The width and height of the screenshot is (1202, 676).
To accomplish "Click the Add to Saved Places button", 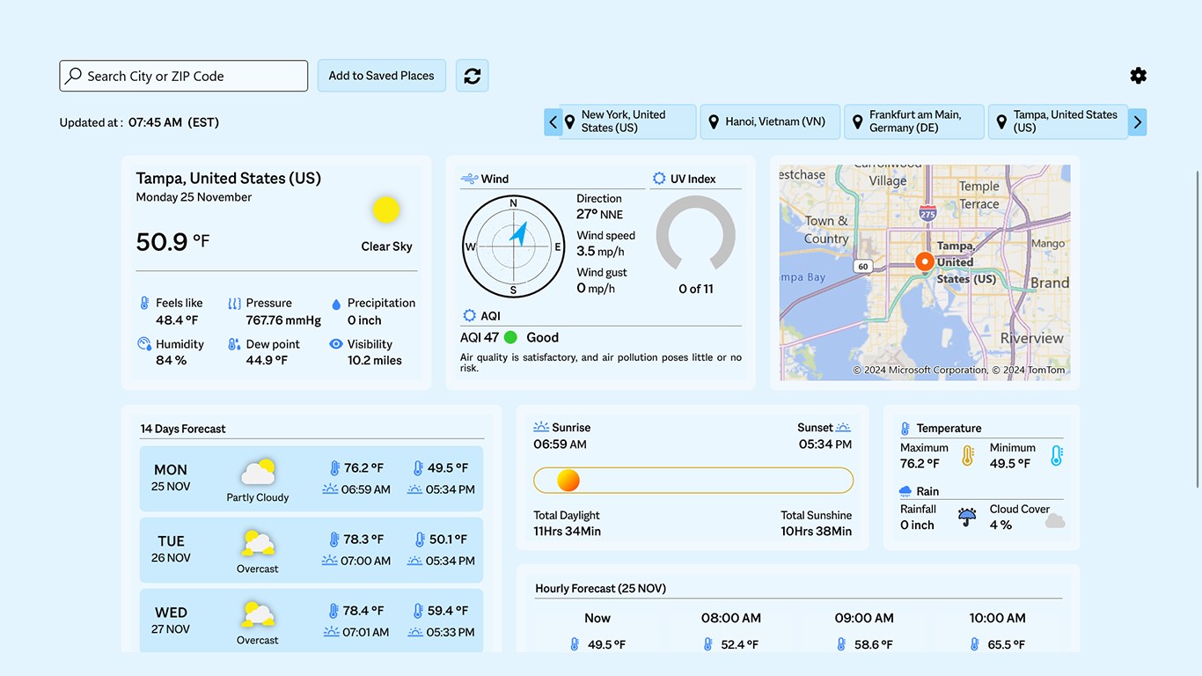I will [381, 76].
